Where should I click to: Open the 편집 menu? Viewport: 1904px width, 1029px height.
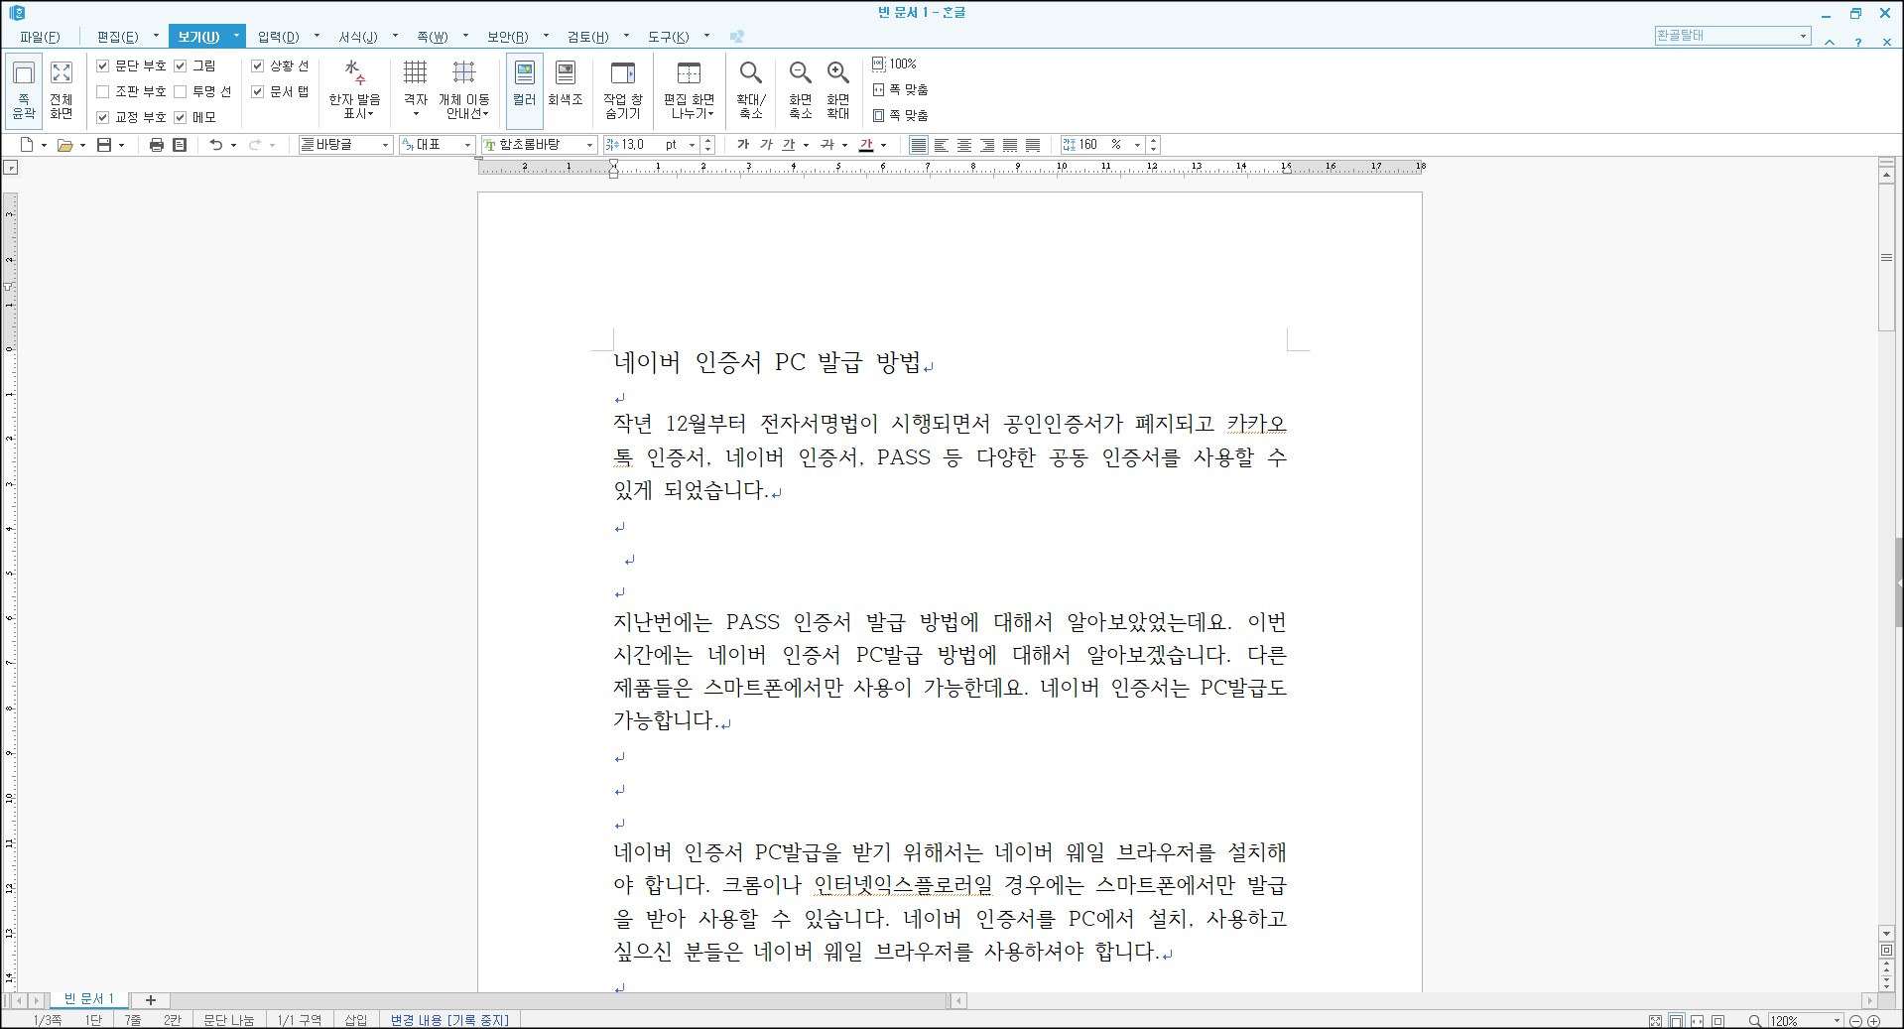click(118, 37)
